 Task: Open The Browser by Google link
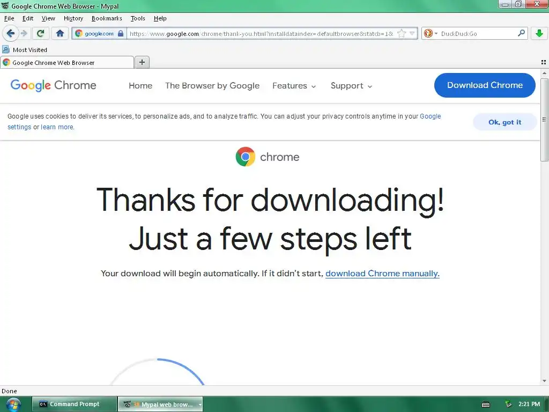click(x=212, y=86)
